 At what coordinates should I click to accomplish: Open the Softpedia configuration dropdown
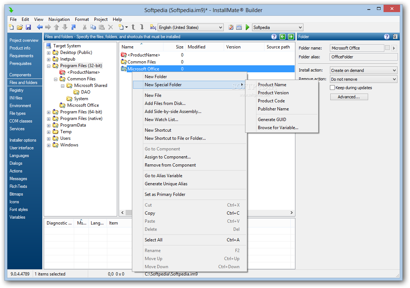coord(277,28)
